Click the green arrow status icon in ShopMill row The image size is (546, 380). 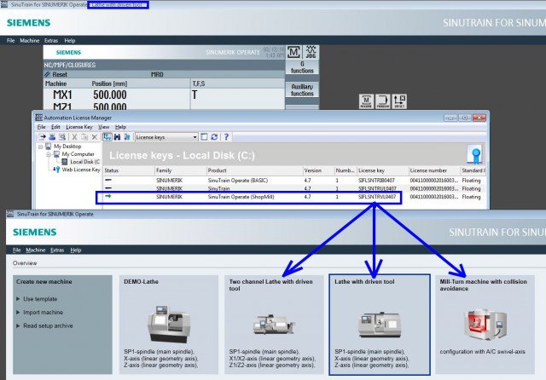[x=108, y=197]
